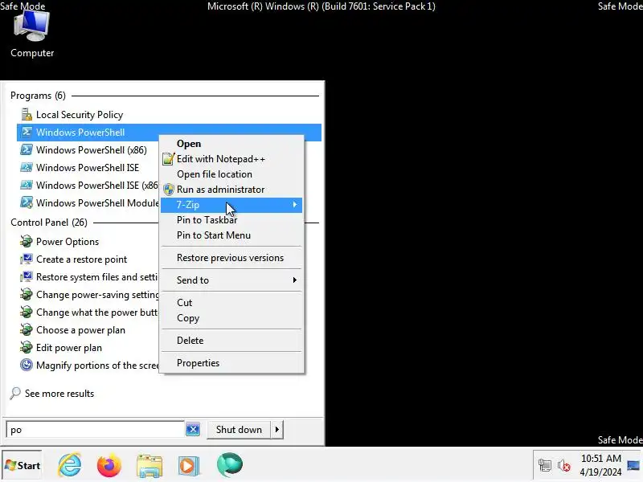
Task: Click the Windows PowerShell ISE icon
Action: pyautogui.click(x=27, y=168)
